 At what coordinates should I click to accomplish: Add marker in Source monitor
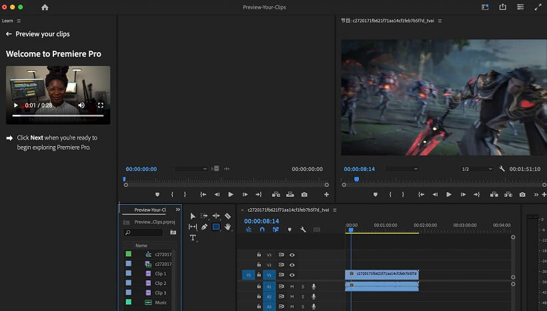point(157,194)
